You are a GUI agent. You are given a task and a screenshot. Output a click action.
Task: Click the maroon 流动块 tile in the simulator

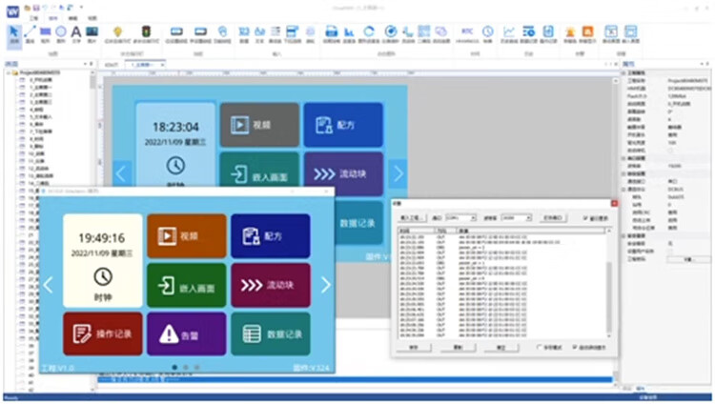tap(270, 284)
